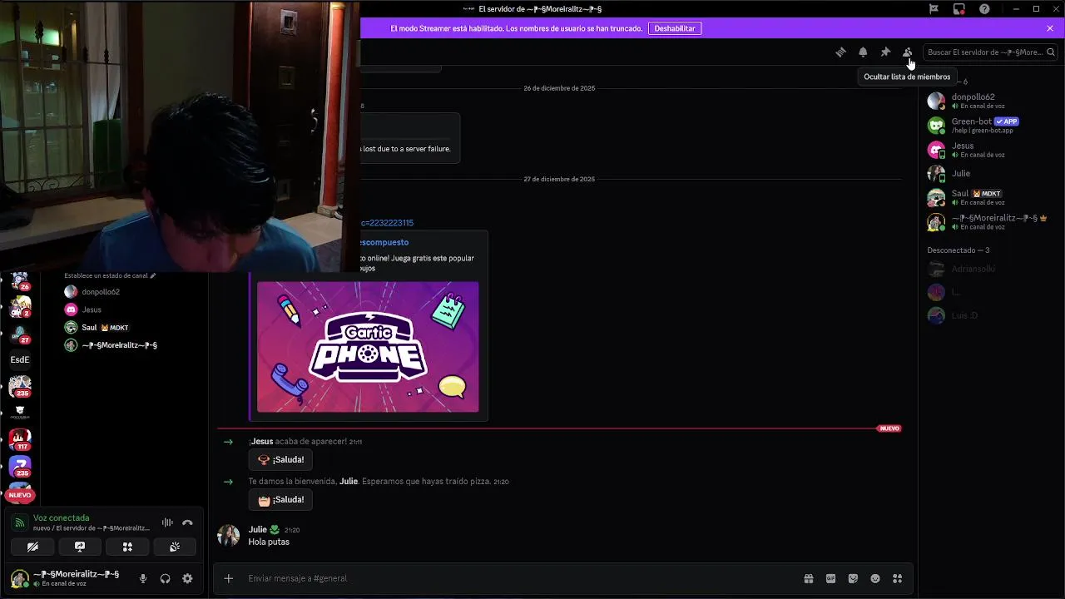
Task: Click Establece un estado de canal
Action: (x=110, y=275)
